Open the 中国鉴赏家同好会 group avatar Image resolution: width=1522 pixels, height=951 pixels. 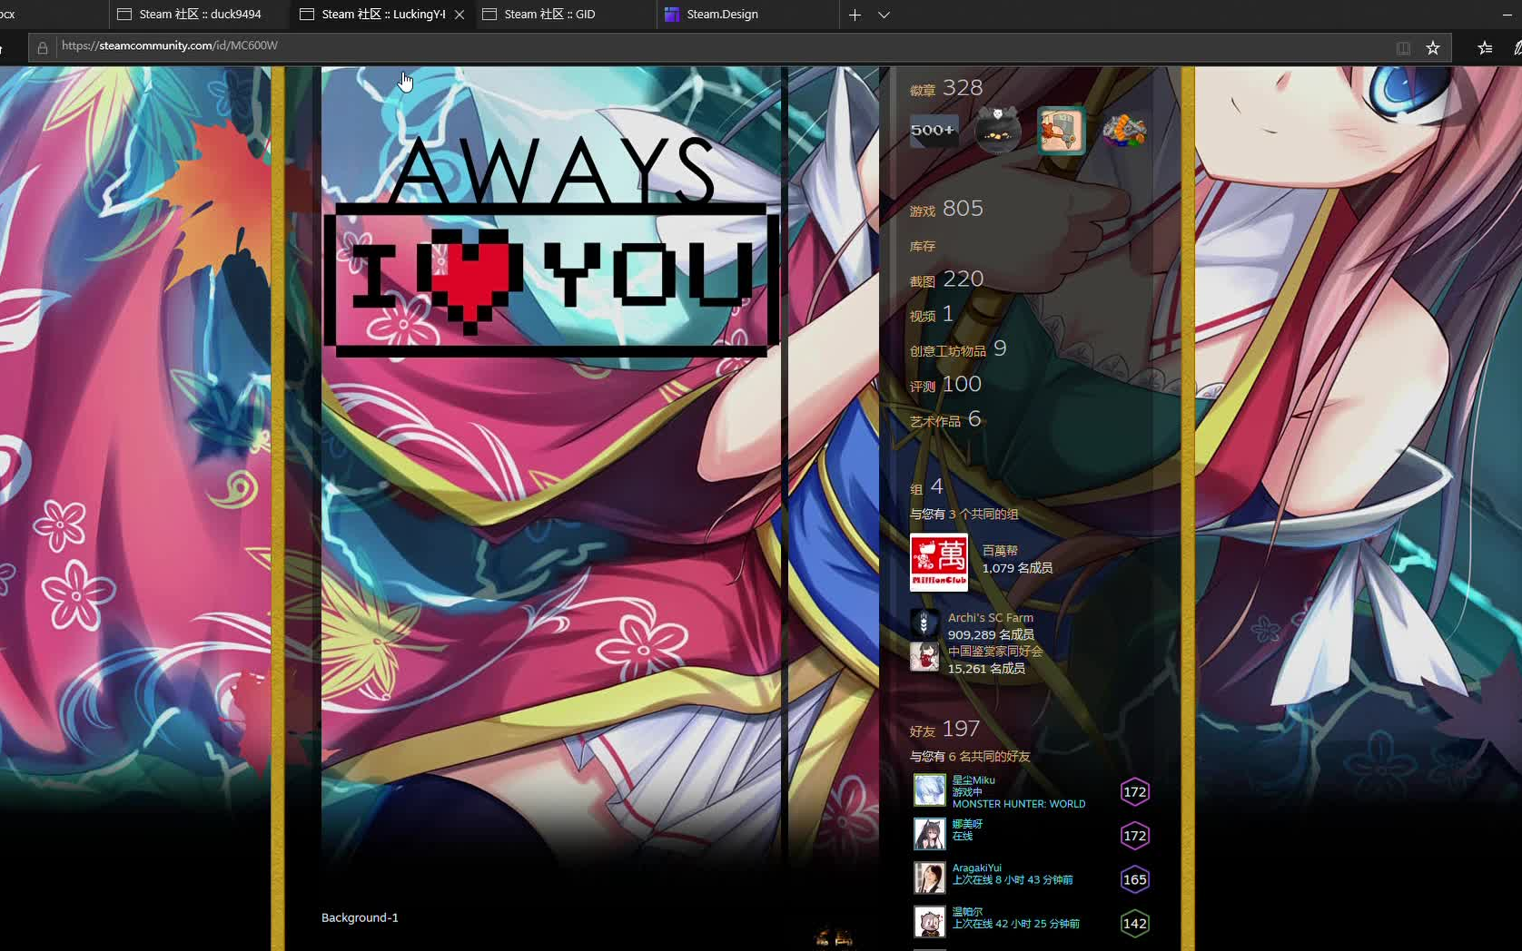coord(924,657)
